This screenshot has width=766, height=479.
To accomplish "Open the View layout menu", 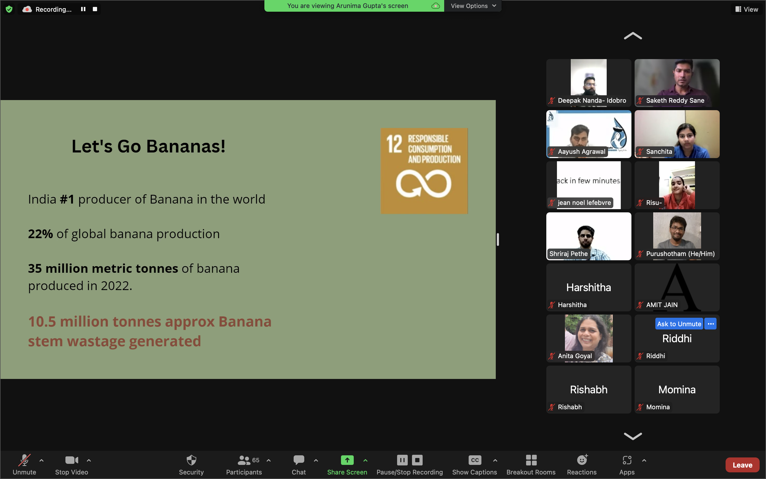I will 746,9.
